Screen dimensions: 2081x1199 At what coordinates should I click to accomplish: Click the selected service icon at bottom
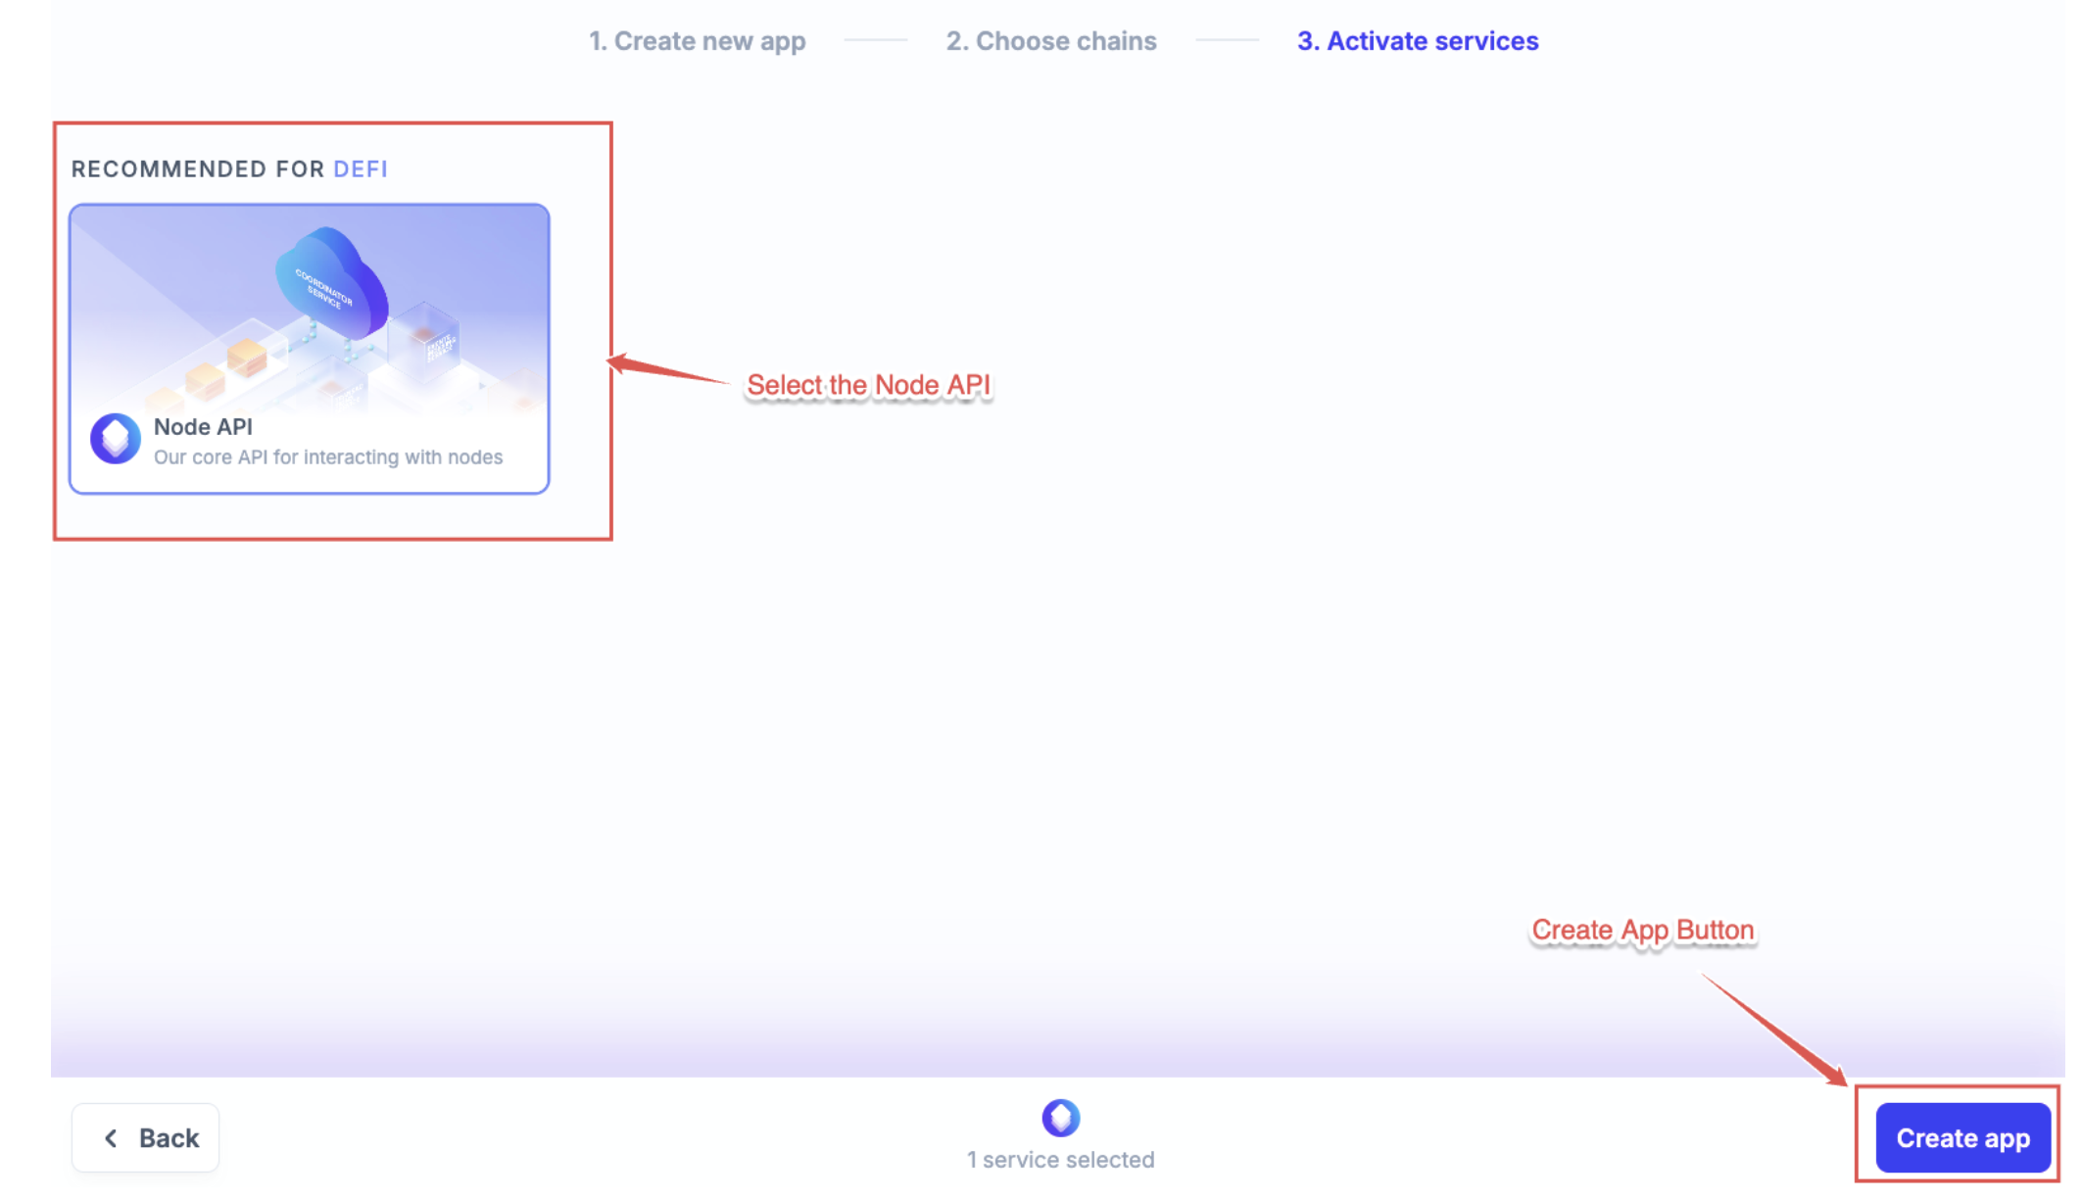(1060, 1118)
